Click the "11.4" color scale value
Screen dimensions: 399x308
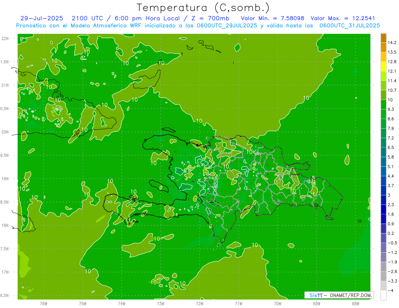(392, 81)
